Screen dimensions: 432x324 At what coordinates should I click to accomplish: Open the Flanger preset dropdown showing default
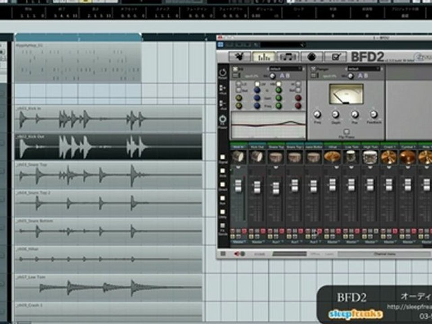coord(364,69)
